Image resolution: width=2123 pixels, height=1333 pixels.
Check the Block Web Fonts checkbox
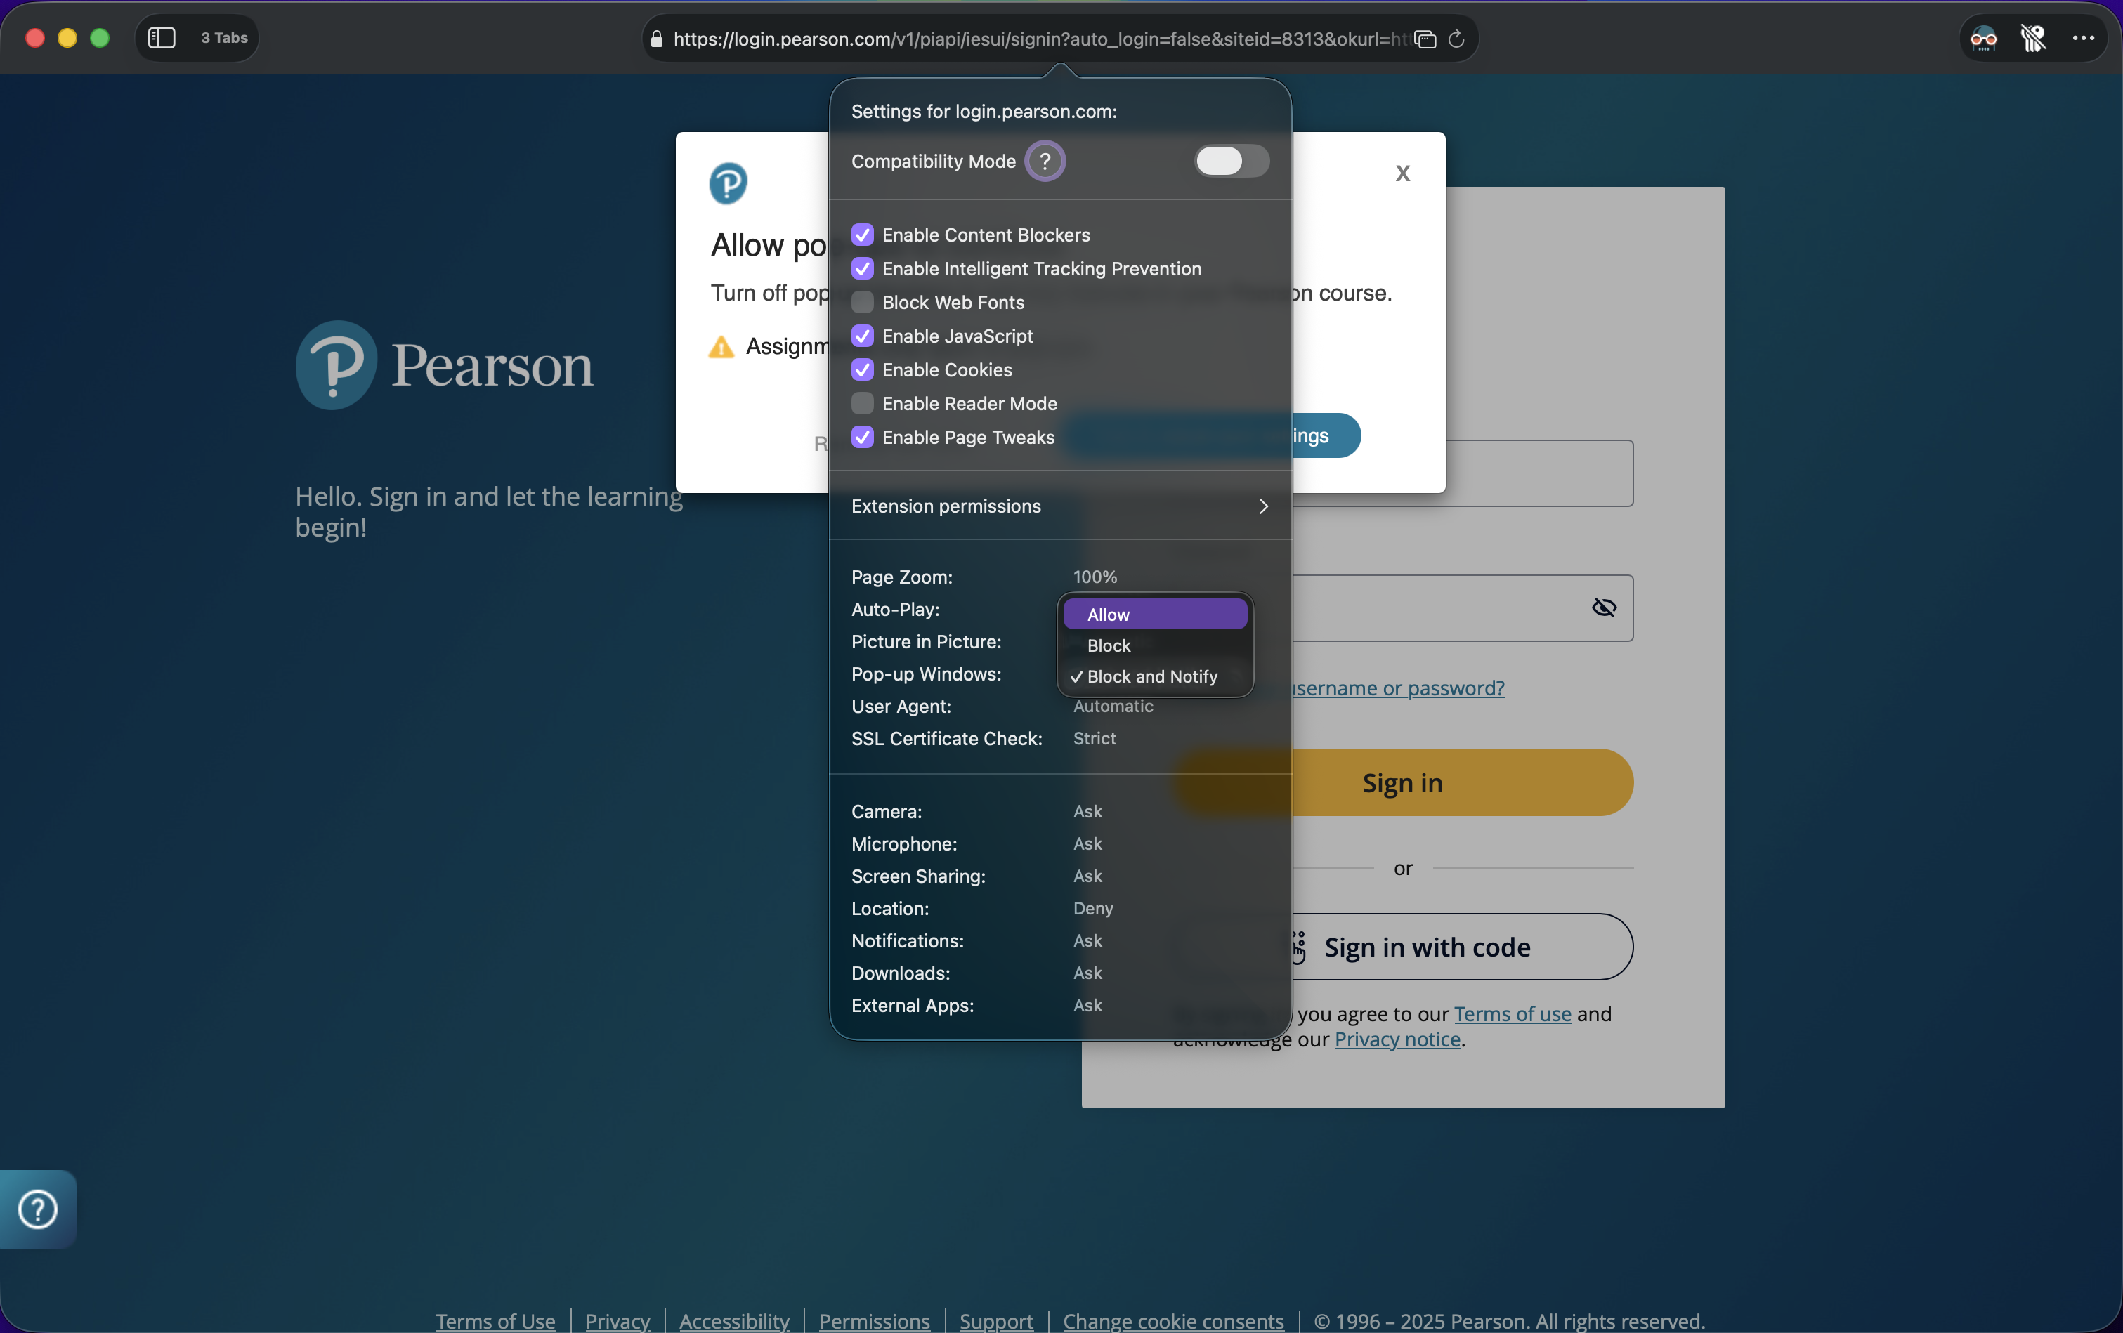[862, 303]
